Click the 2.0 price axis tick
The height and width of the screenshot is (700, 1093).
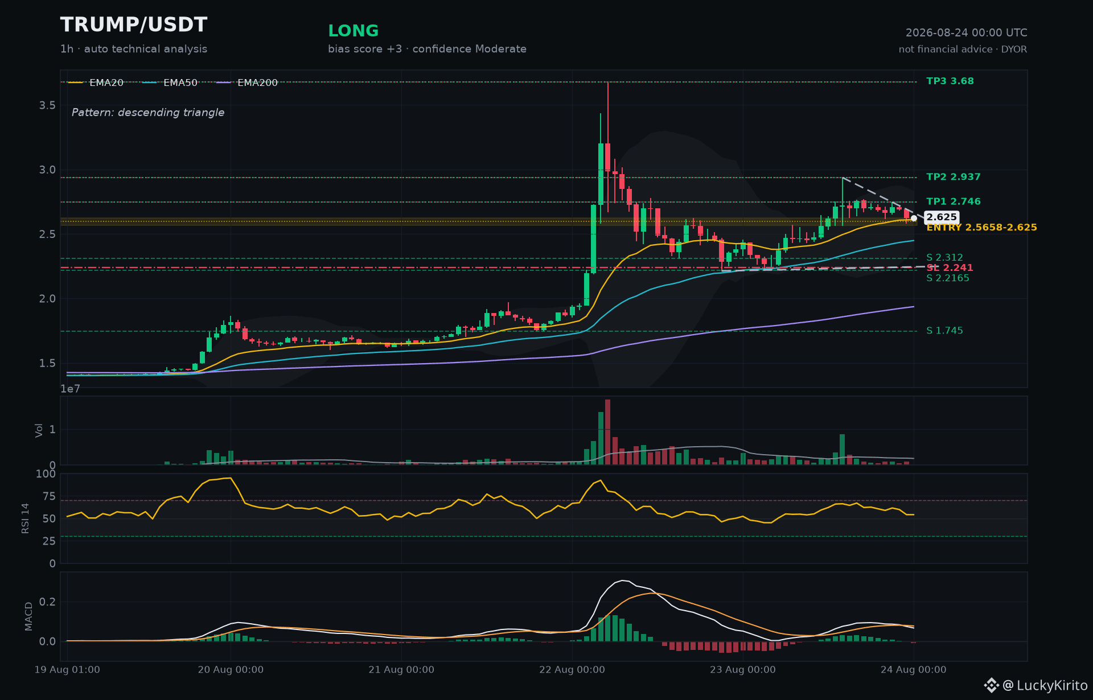[x=47, y=299]
